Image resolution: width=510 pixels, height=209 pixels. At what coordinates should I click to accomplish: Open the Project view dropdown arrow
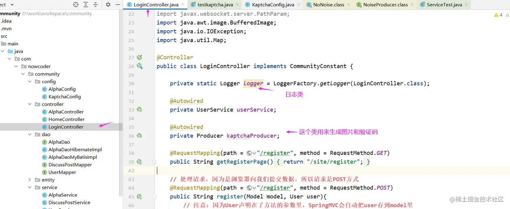[x=12, y=5]
